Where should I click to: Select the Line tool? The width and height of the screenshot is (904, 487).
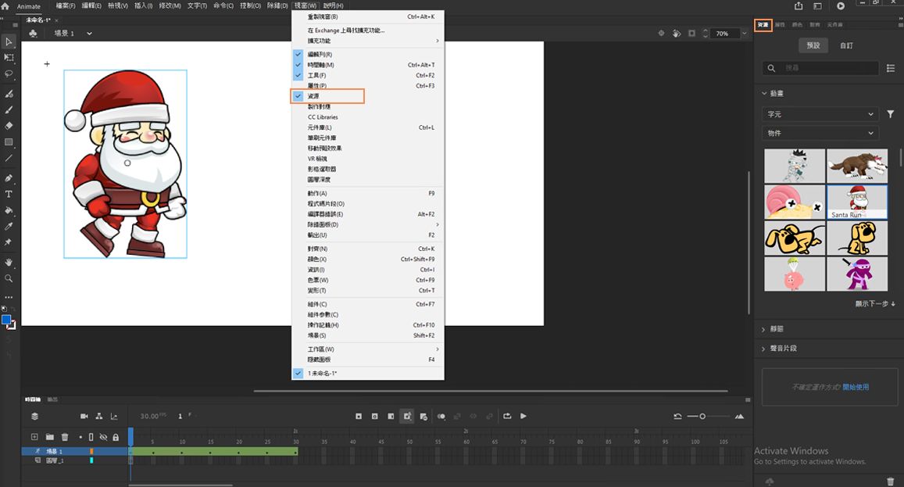click(x=9, y=158)
